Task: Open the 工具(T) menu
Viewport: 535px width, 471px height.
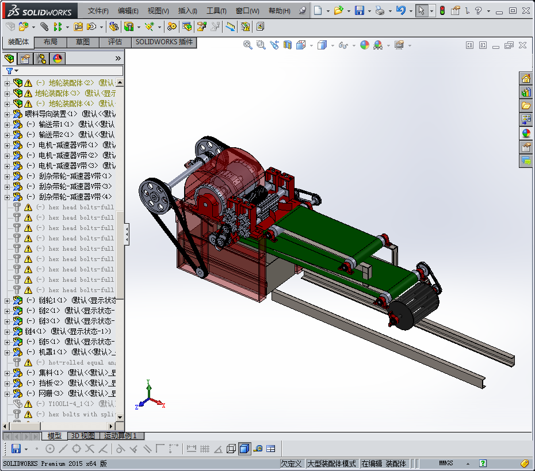Action: click(216, 11)
